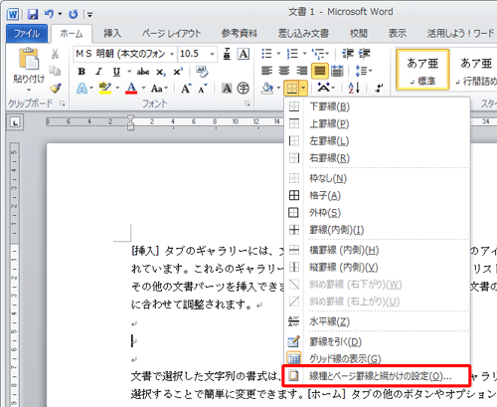
Task: Increase paragraph indent
Action: (x=364, y=54)
